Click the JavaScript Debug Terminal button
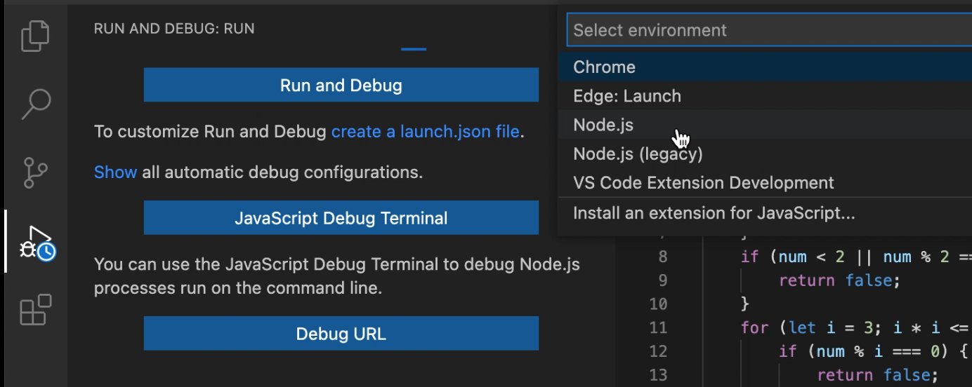The image size is (972, 387). pyautogui.click(x=341, y=218)
